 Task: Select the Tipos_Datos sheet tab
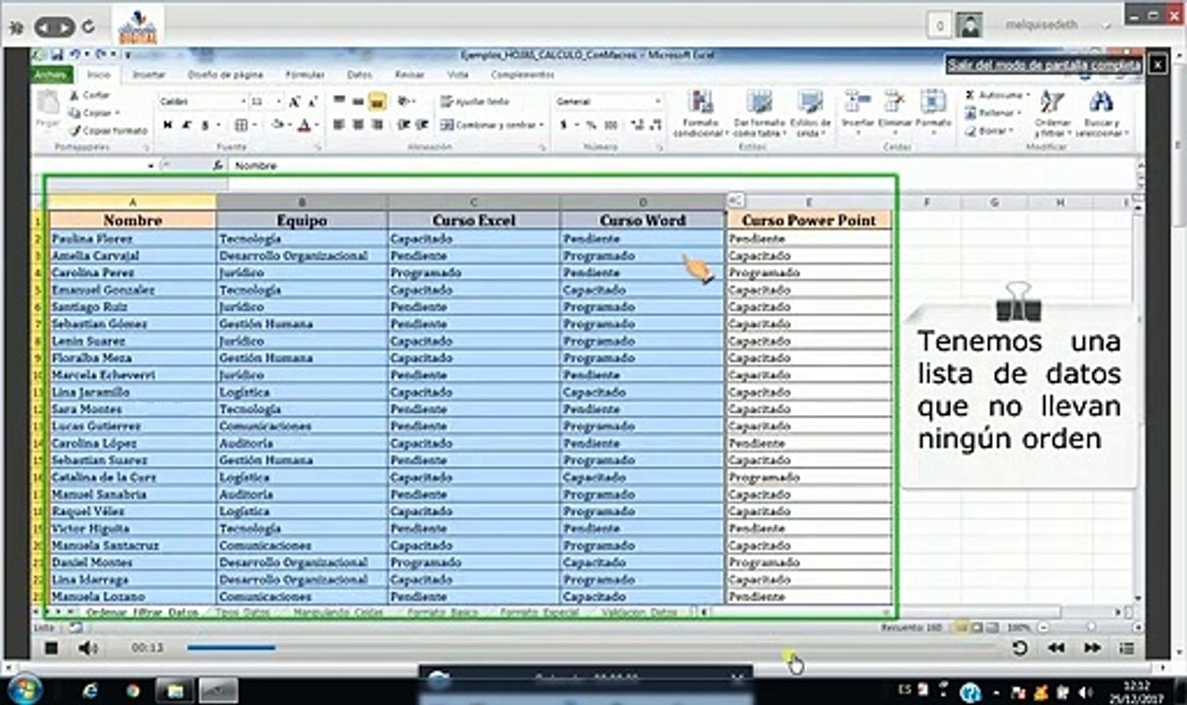coord(240,612)
